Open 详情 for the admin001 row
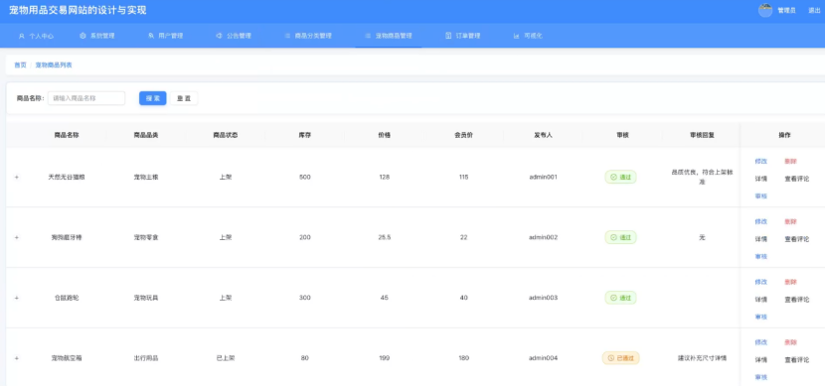Viewport: 825px width, 386px height. (760, 179)
